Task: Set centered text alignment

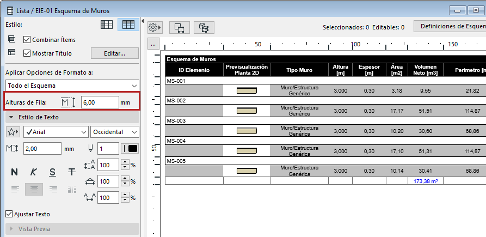Action: pos(34,189)
